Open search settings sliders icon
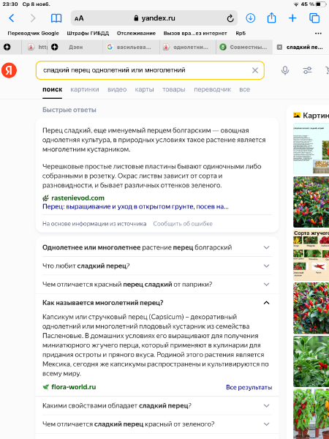Screen dimensions: 329x439 308,70
